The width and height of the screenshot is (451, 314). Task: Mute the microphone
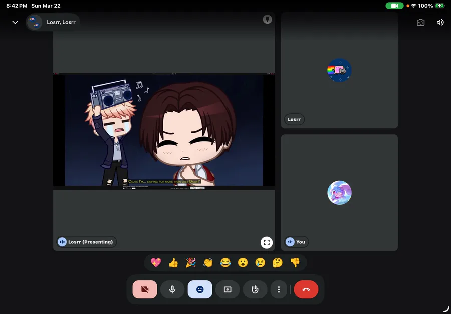172,289
